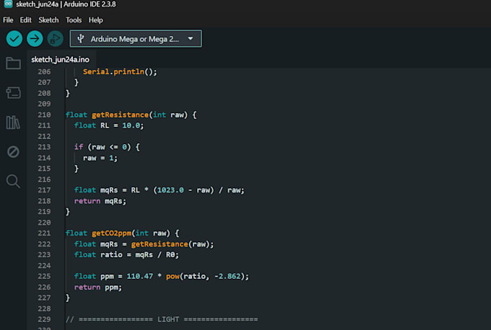Screen dimensions: 491x330
Task: Click the 'LIGHT' comment on line 229
Action: coord(168,319)
